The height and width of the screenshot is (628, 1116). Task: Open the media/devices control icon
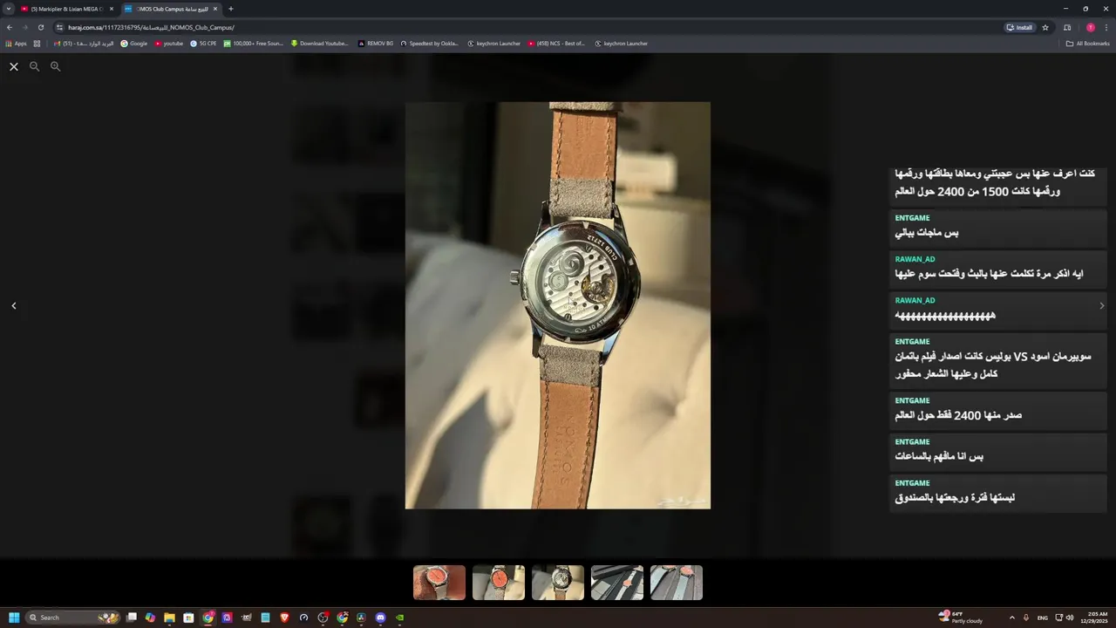click(1067, 27)
